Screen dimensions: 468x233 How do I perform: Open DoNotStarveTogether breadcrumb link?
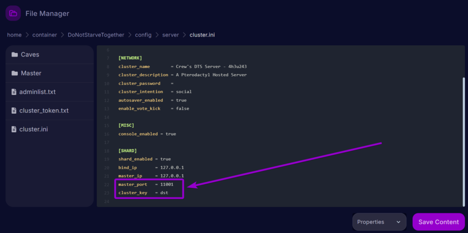point(96,35)
